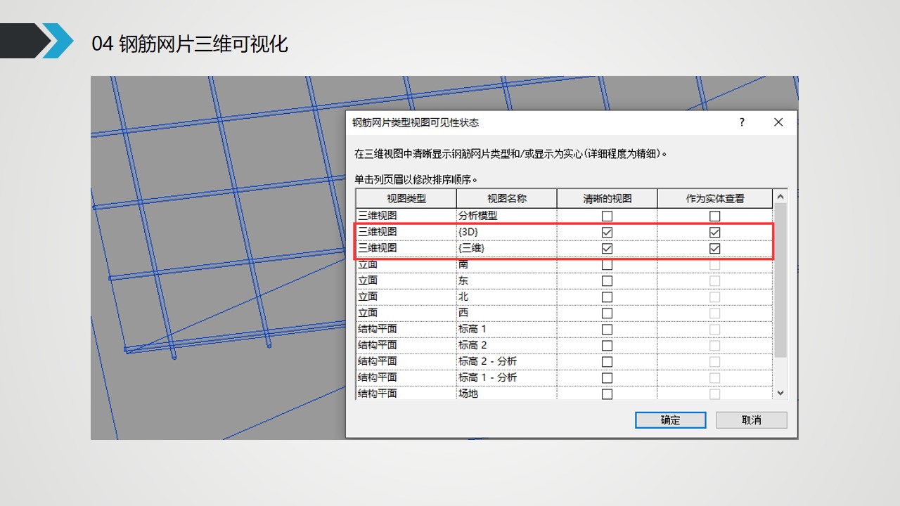Viewport: 900px width, 506px height.
Task: Uncheck 清晰的视图 for {三维} view
Action: [x=607, y=248]
